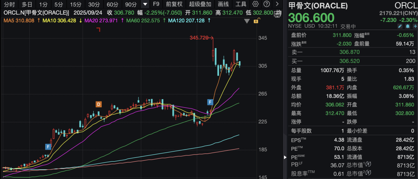
Task: Click the 2179.221(CNY) converted price
Action: 398,13
